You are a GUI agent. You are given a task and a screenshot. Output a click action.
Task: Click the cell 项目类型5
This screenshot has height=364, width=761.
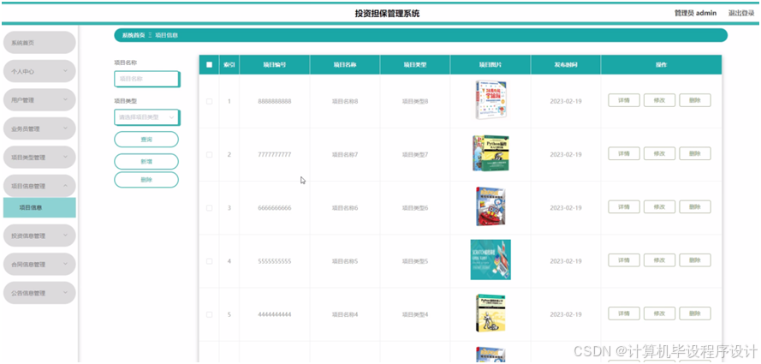click(415, 261)
